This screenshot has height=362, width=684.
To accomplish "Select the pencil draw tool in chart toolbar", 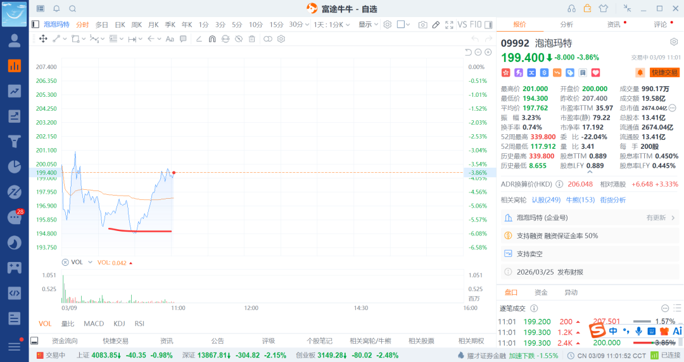I will [436, 25].
